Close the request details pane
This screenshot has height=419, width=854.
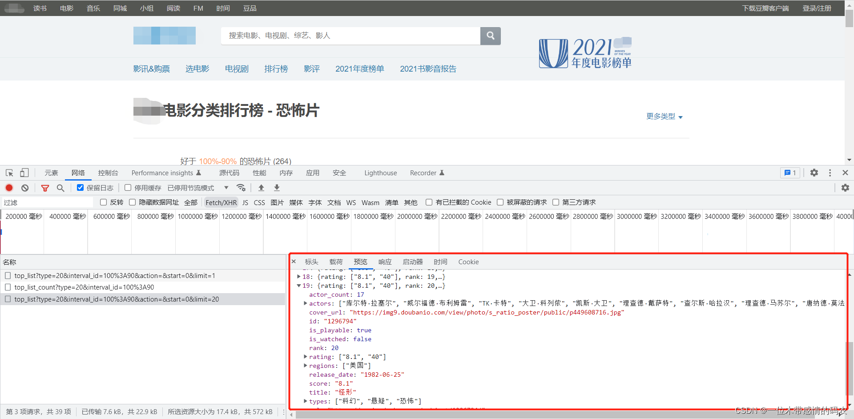coord(294,262)
